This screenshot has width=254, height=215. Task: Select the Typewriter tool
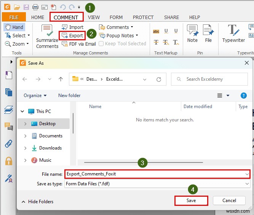(x=233, y=33)
